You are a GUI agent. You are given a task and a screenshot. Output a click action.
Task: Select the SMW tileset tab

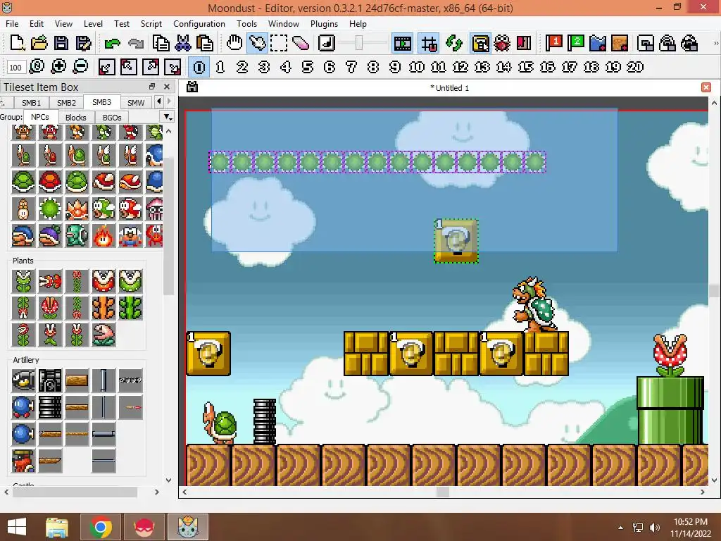[x=136, y=103]
